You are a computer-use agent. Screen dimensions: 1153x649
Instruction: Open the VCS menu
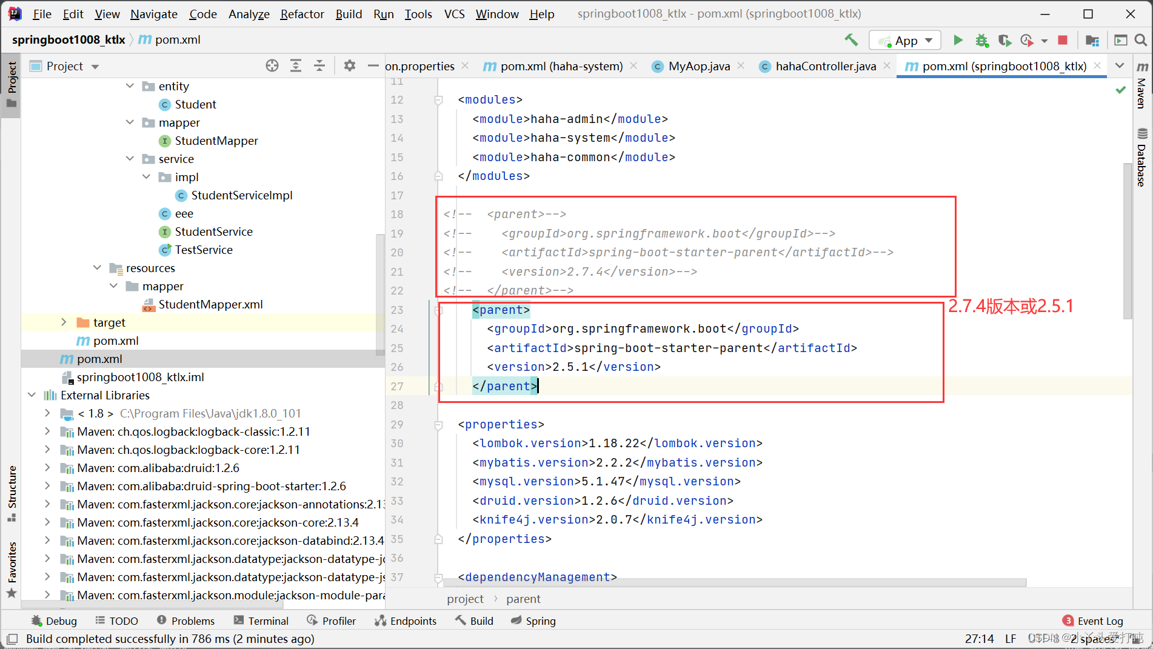(x=454, y=14)
